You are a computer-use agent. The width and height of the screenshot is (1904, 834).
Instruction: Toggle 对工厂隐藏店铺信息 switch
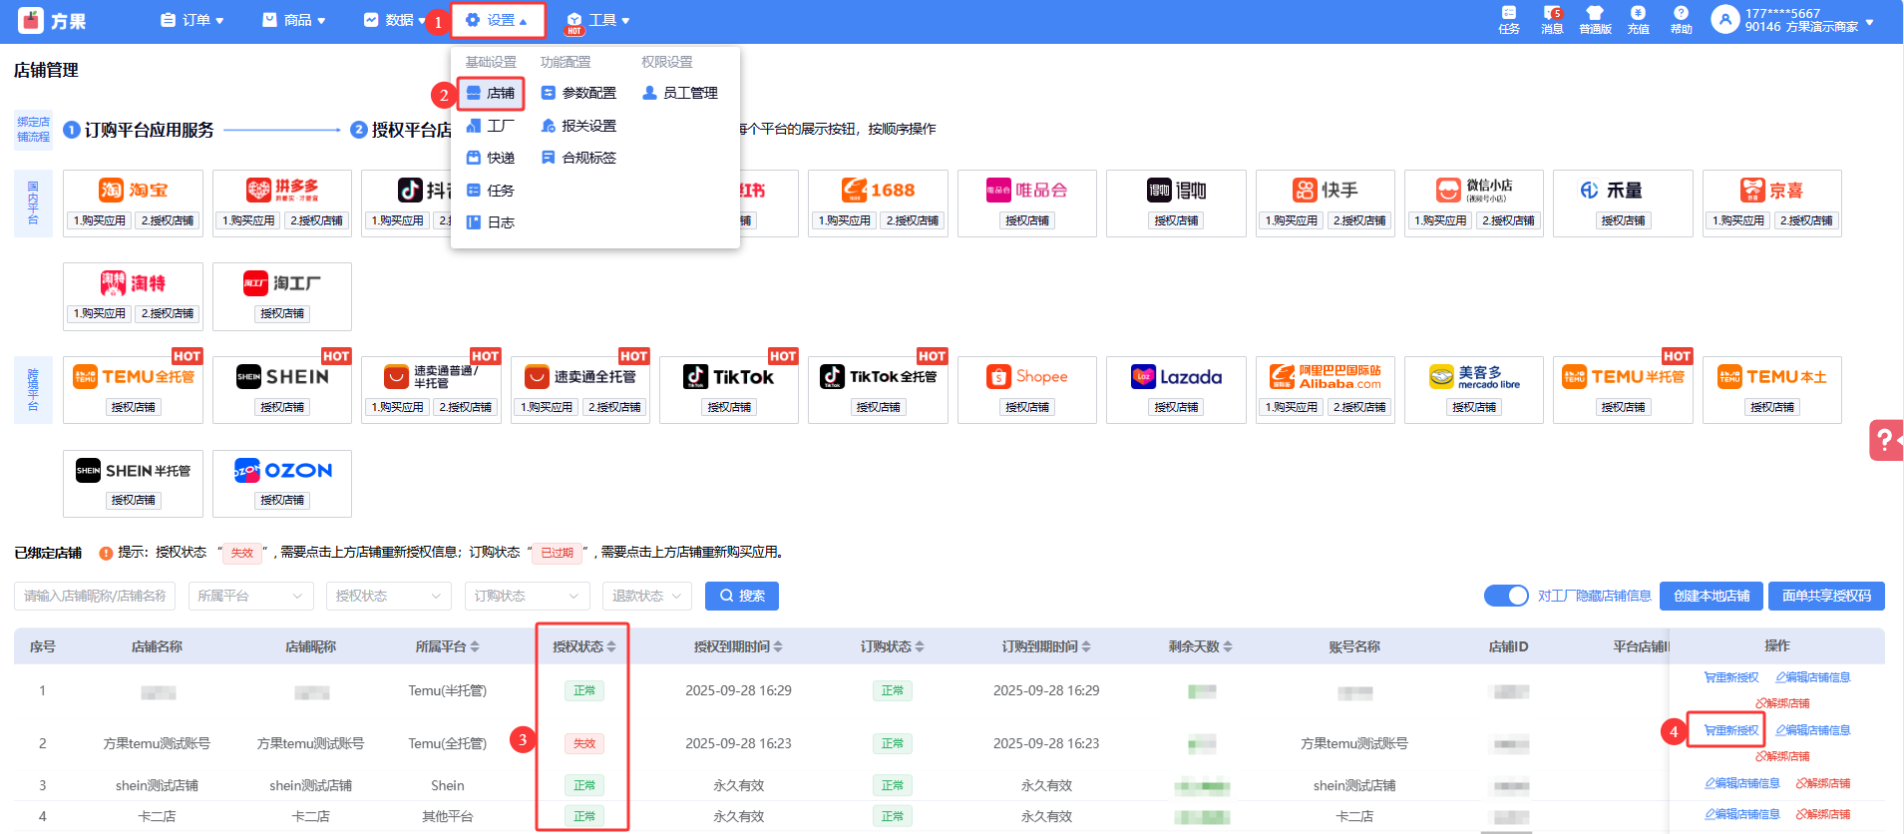coord(1505,596)
